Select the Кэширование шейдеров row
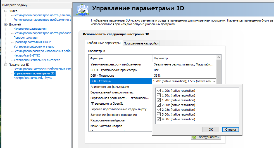The image size is (274, 148). tap(121, 120)
